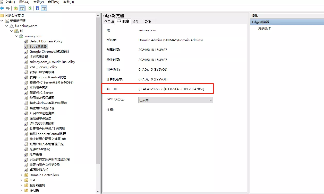Click the Refresh toolbar icon
The height and width of the screenshot is (194, 324).
click(x=30, y=8)
